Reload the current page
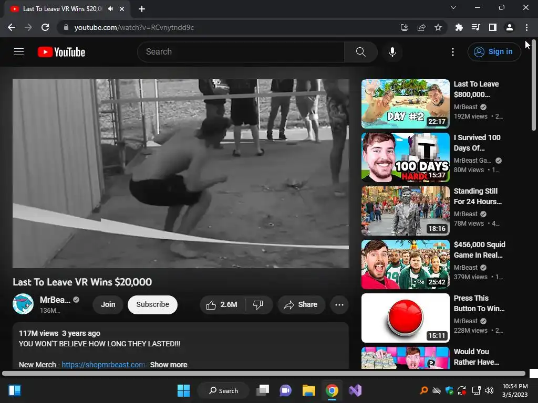This screenshot has height=403, width=538. [45, 27]
